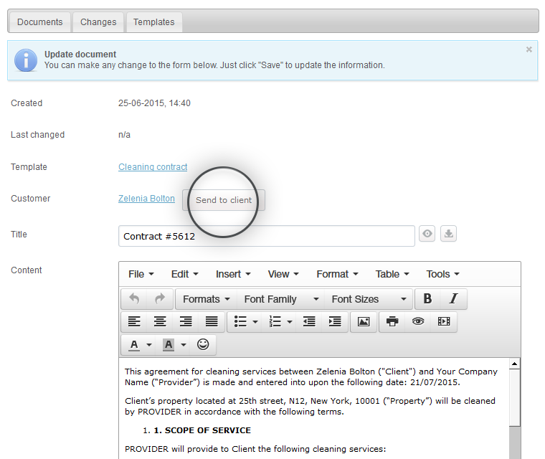The image size is (545, 459).
Task: Click in the Title field Contract #5612
Action: pyautogui.click(x=267, y=236)
